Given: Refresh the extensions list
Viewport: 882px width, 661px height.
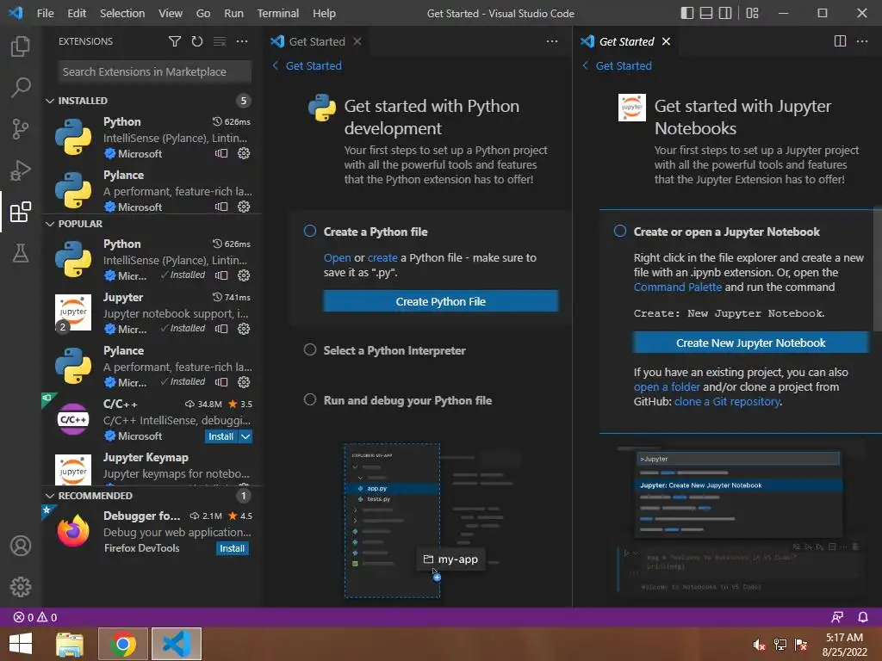Looking at the screenshot, I should coord(197,41).
